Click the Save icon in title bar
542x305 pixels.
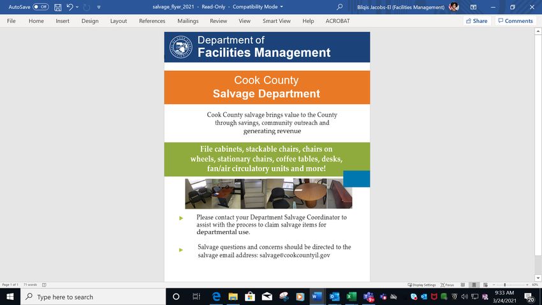pos(58,7)
